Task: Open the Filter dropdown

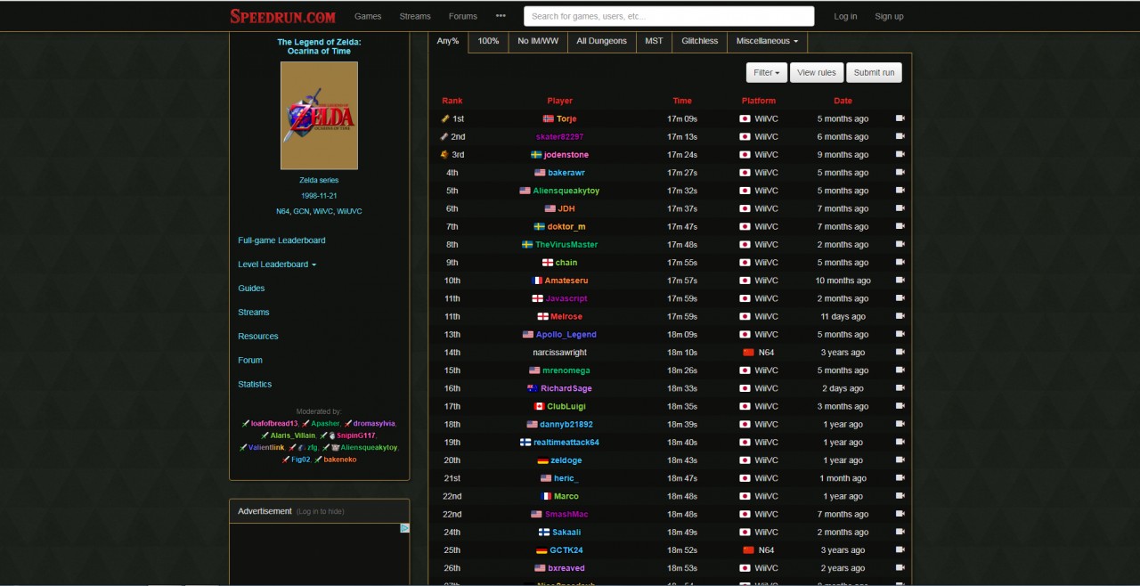Action: click(x=766, y=73)
